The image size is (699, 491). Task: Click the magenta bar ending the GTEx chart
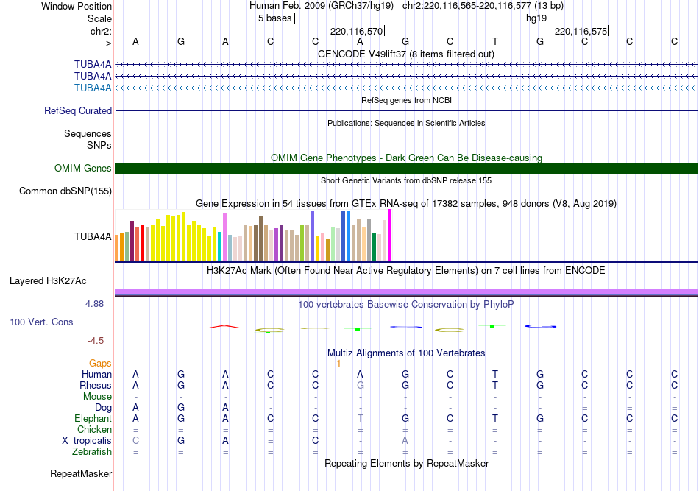390,235
